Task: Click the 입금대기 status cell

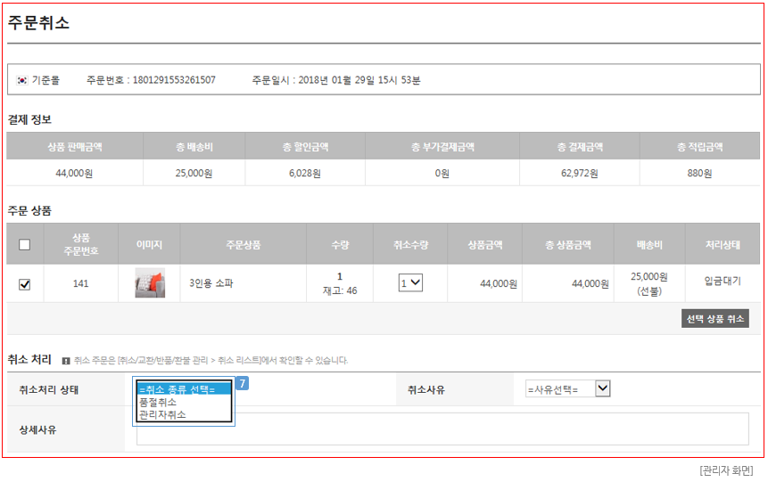Action: pos(723,282)
